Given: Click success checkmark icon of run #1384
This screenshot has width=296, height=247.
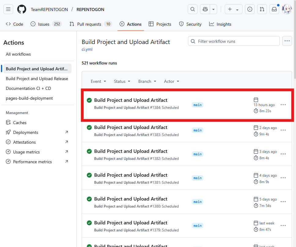Looking at the screenshot, I should pyautogui.click(x=89, y=100).
